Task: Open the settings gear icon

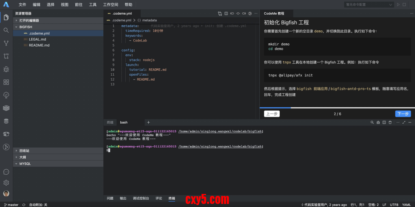Action: [x=6, y=183]
